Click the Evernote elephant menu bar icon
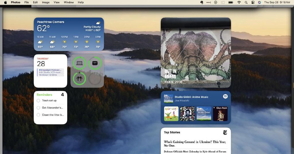Screen dimensions: 294x154 pyautogui.click(x=202, y=2)
